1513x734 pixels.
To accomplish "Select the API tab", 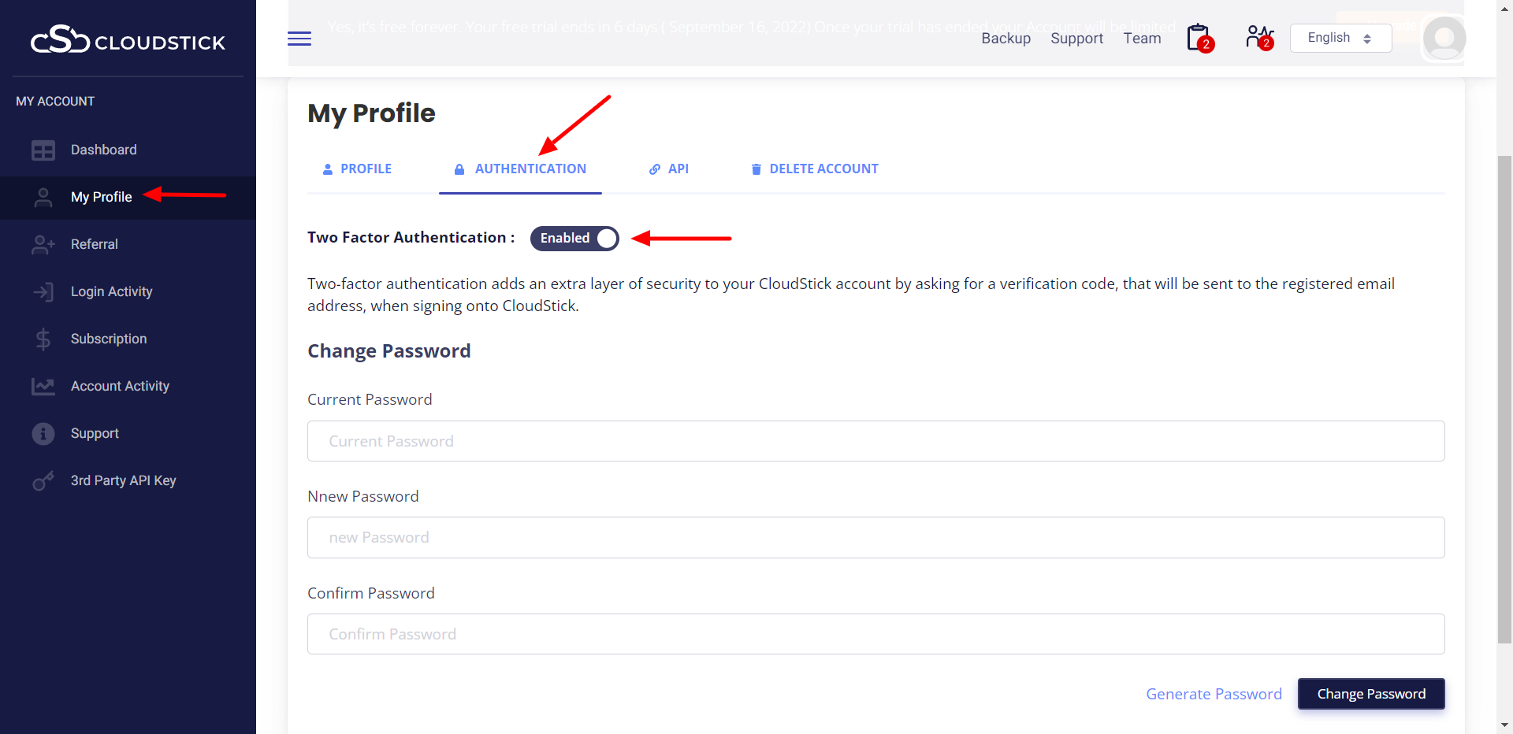I will [x=669, y=169].
